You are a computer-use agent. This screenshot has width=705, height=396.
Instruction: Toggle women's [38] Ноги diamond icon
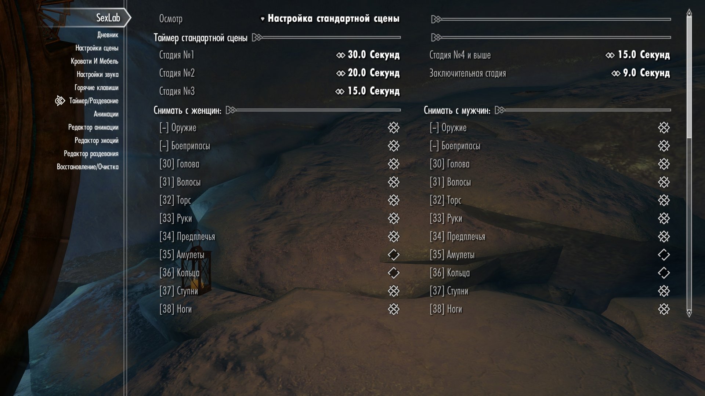coord(393,309)
